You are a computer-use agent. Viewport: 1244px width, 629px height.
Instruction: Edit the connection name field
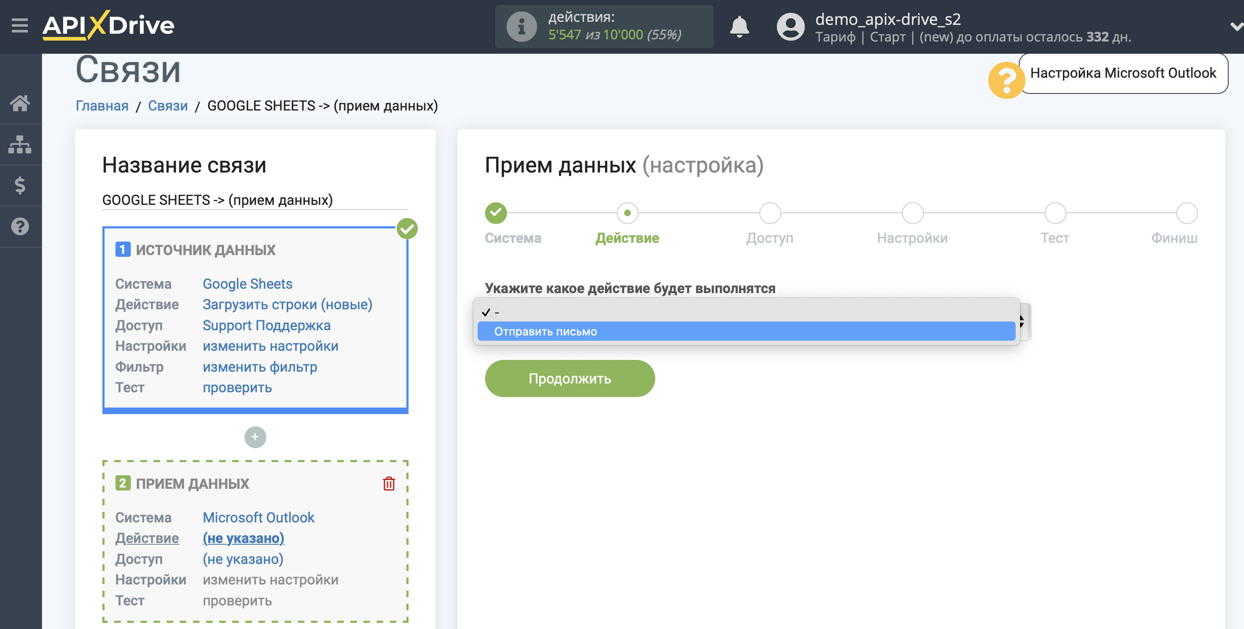(x=255, y=200)
